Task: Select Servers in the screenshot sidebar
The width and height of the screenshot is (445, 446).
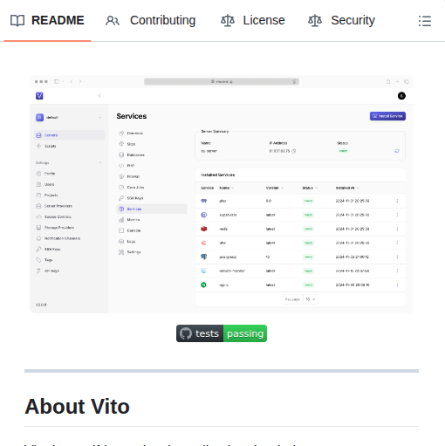Action: pyautogui.click(x=69, y=135)
